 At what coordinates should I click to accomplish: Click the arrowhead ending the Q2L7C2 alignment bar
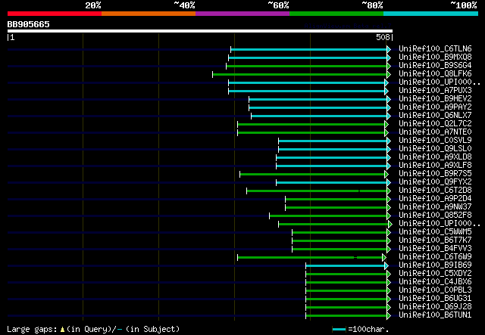click(386, 125)
